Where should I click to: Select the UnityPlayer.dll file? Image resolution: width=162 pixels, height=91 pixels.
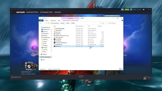click(58, 44)
